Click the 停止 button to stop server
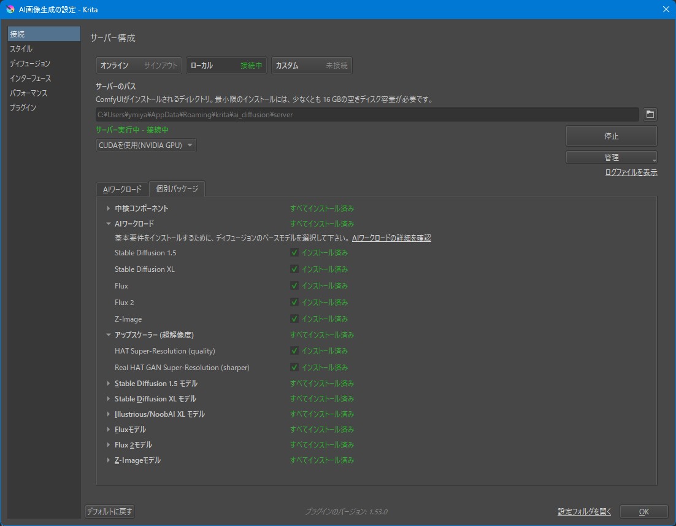676x526 pixels. (x=611, y=136)
